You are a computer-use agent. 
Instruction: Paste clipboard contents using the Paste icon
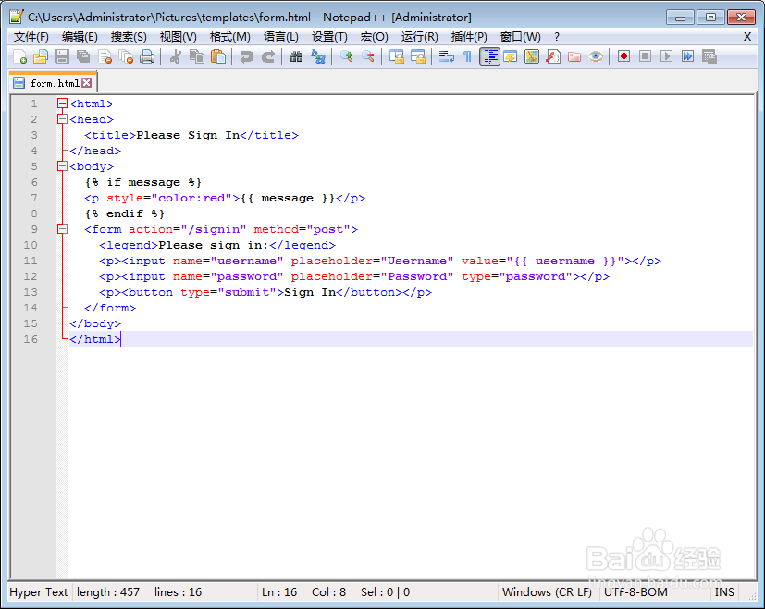pos(219,56)
